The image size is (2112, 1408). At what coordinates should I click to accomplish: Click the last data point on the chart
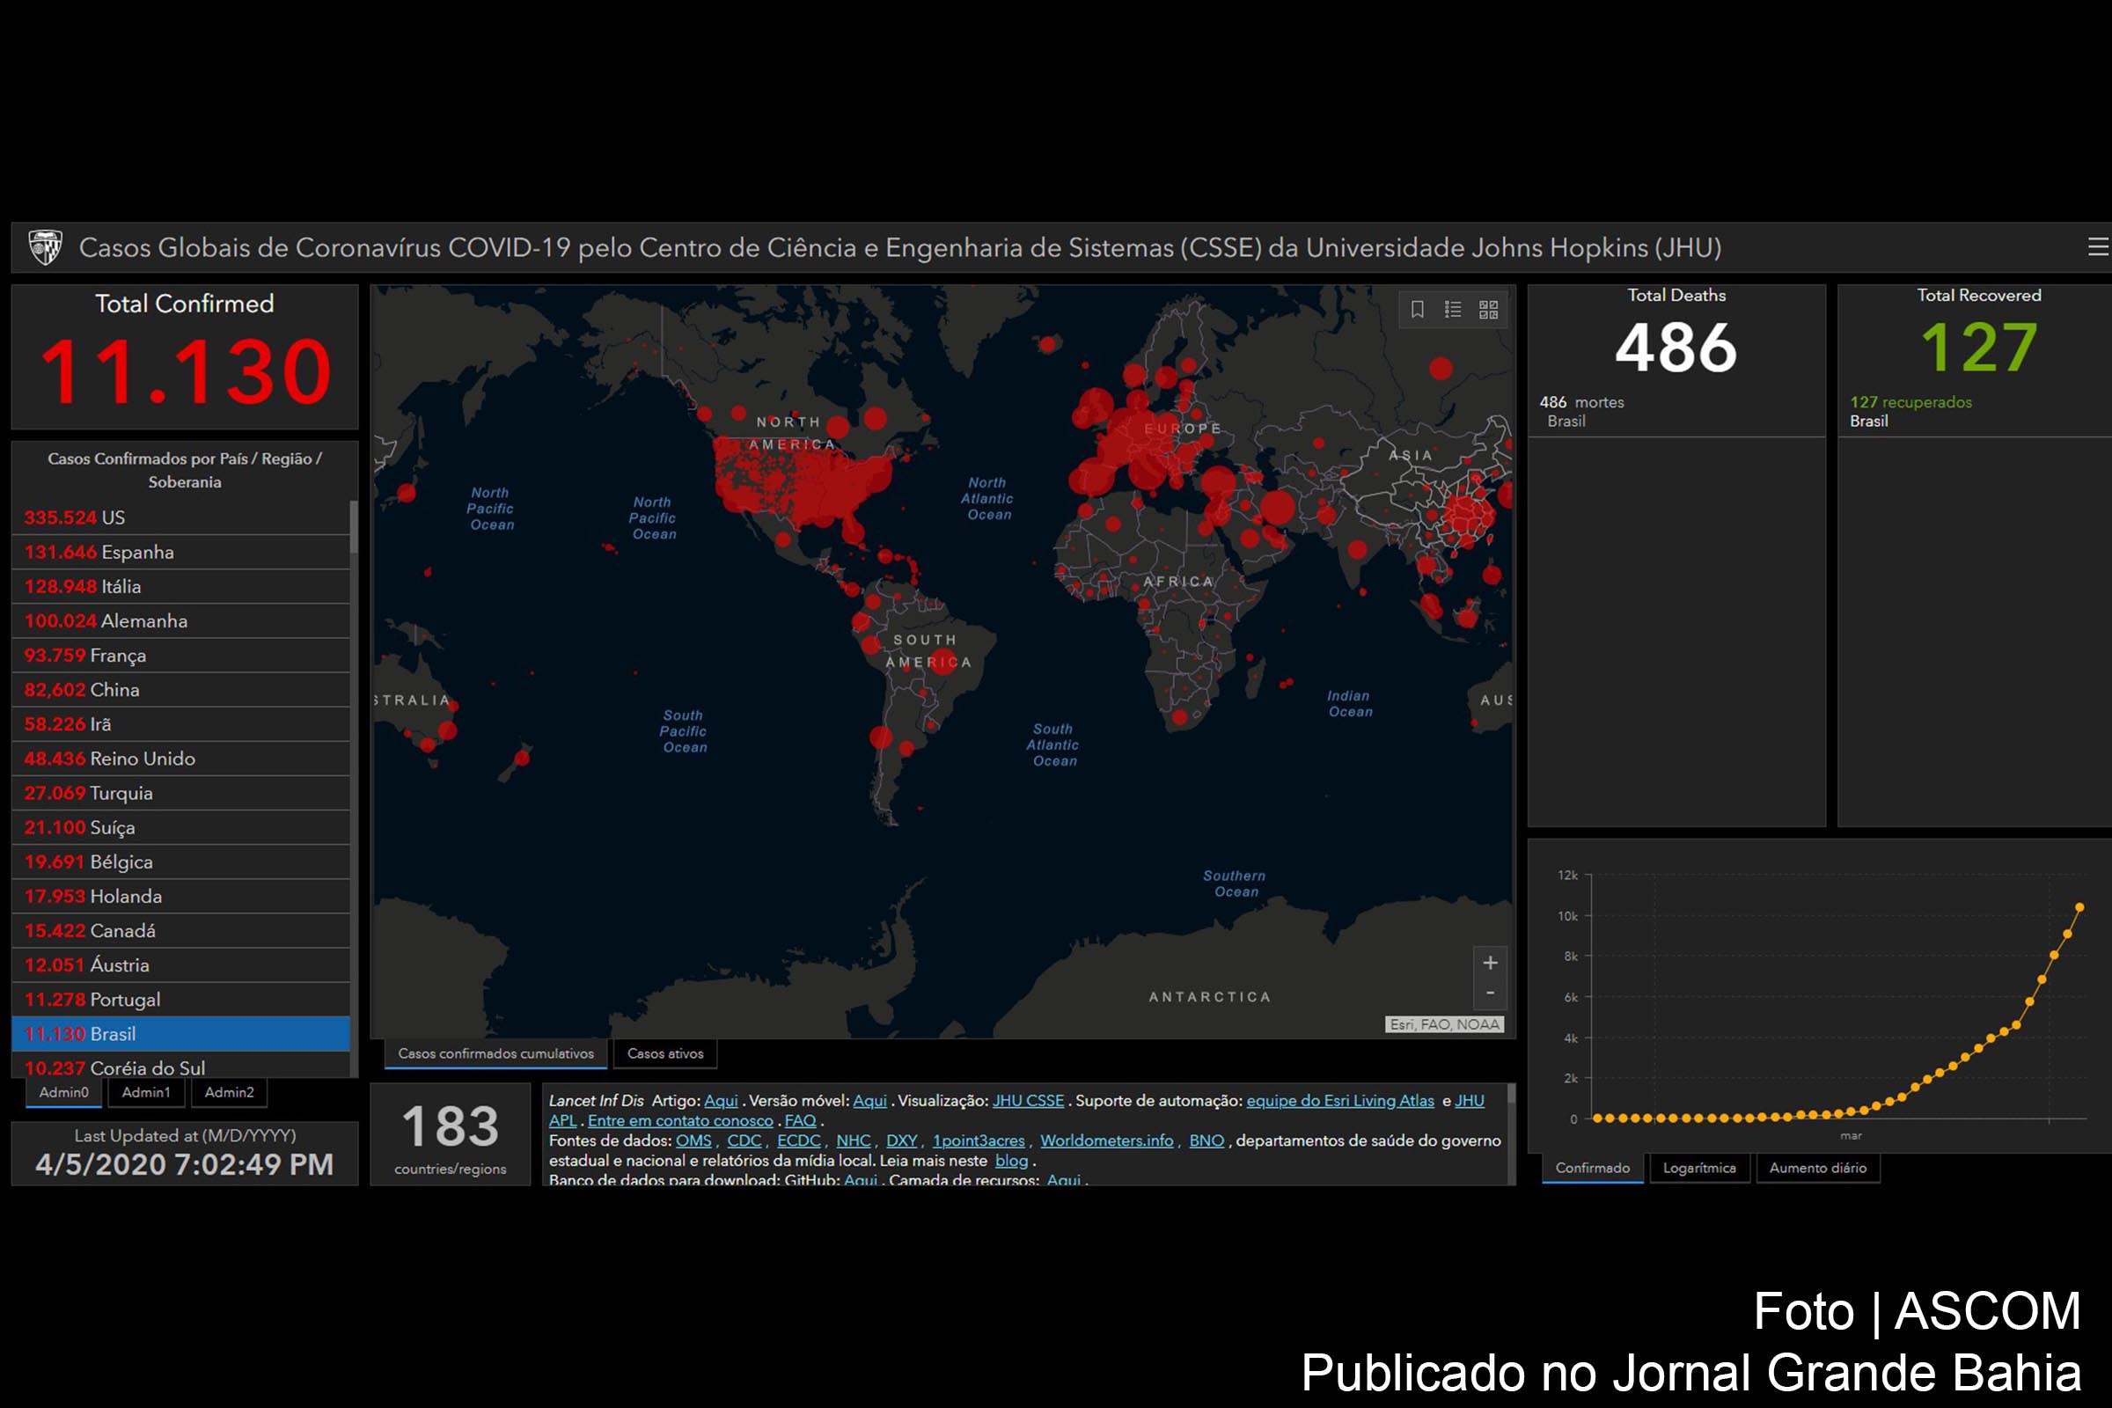click(x=2079, y=907)
